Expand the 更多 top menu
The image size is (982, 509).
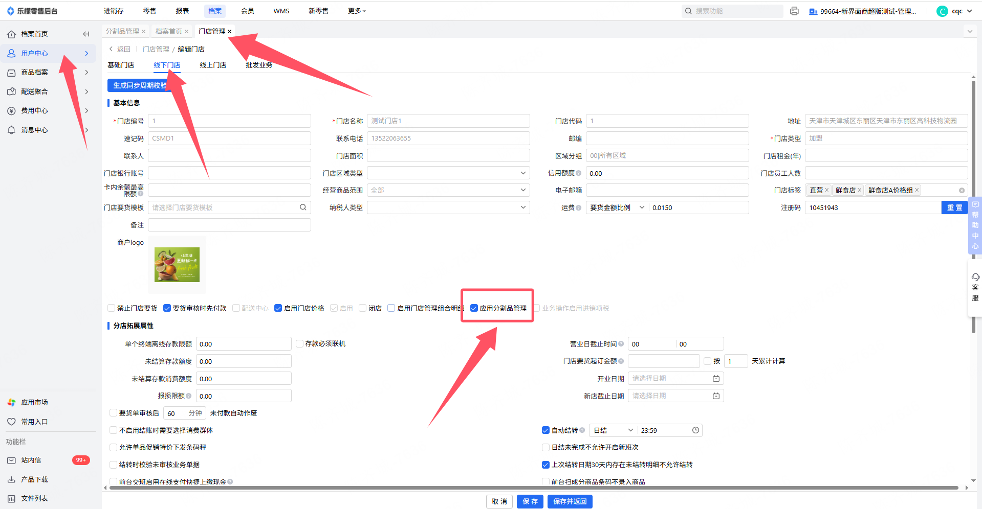coord(357,11)
